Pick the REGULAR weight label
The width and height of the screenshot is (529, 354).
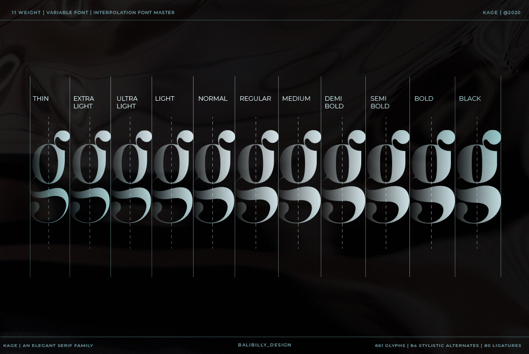[255, 99]
